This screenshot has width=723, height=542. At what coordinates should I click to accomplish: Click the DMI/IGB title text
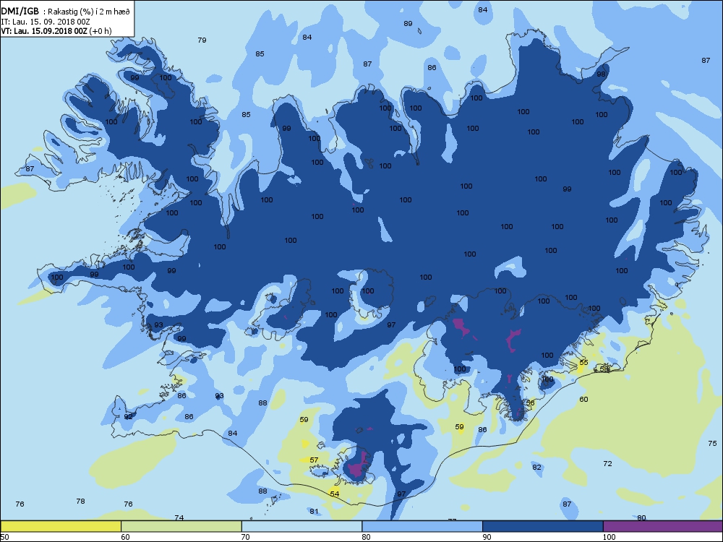tap(20, 12)
